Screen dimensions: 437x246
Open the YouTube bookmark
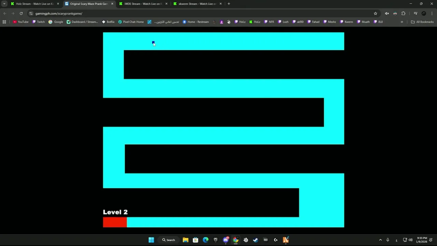coord(20,22)
